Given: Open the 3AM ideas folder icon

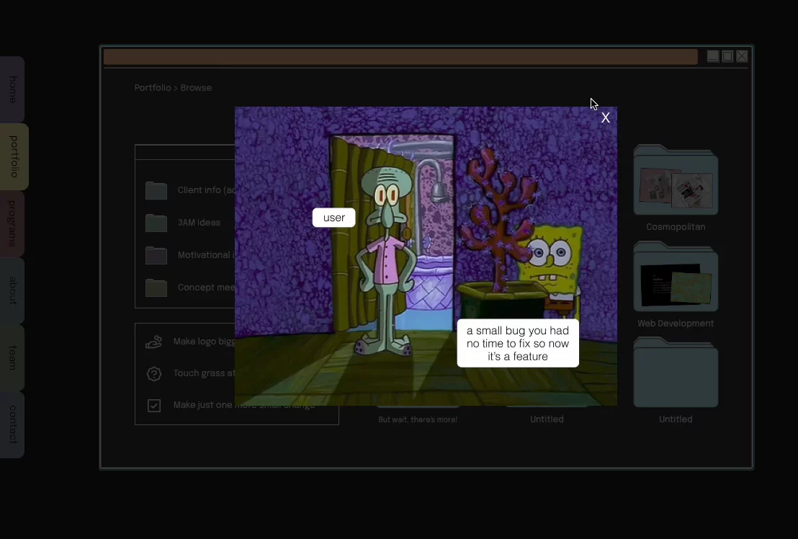Looking at the screenshot, I should click(x=156, y=223).
